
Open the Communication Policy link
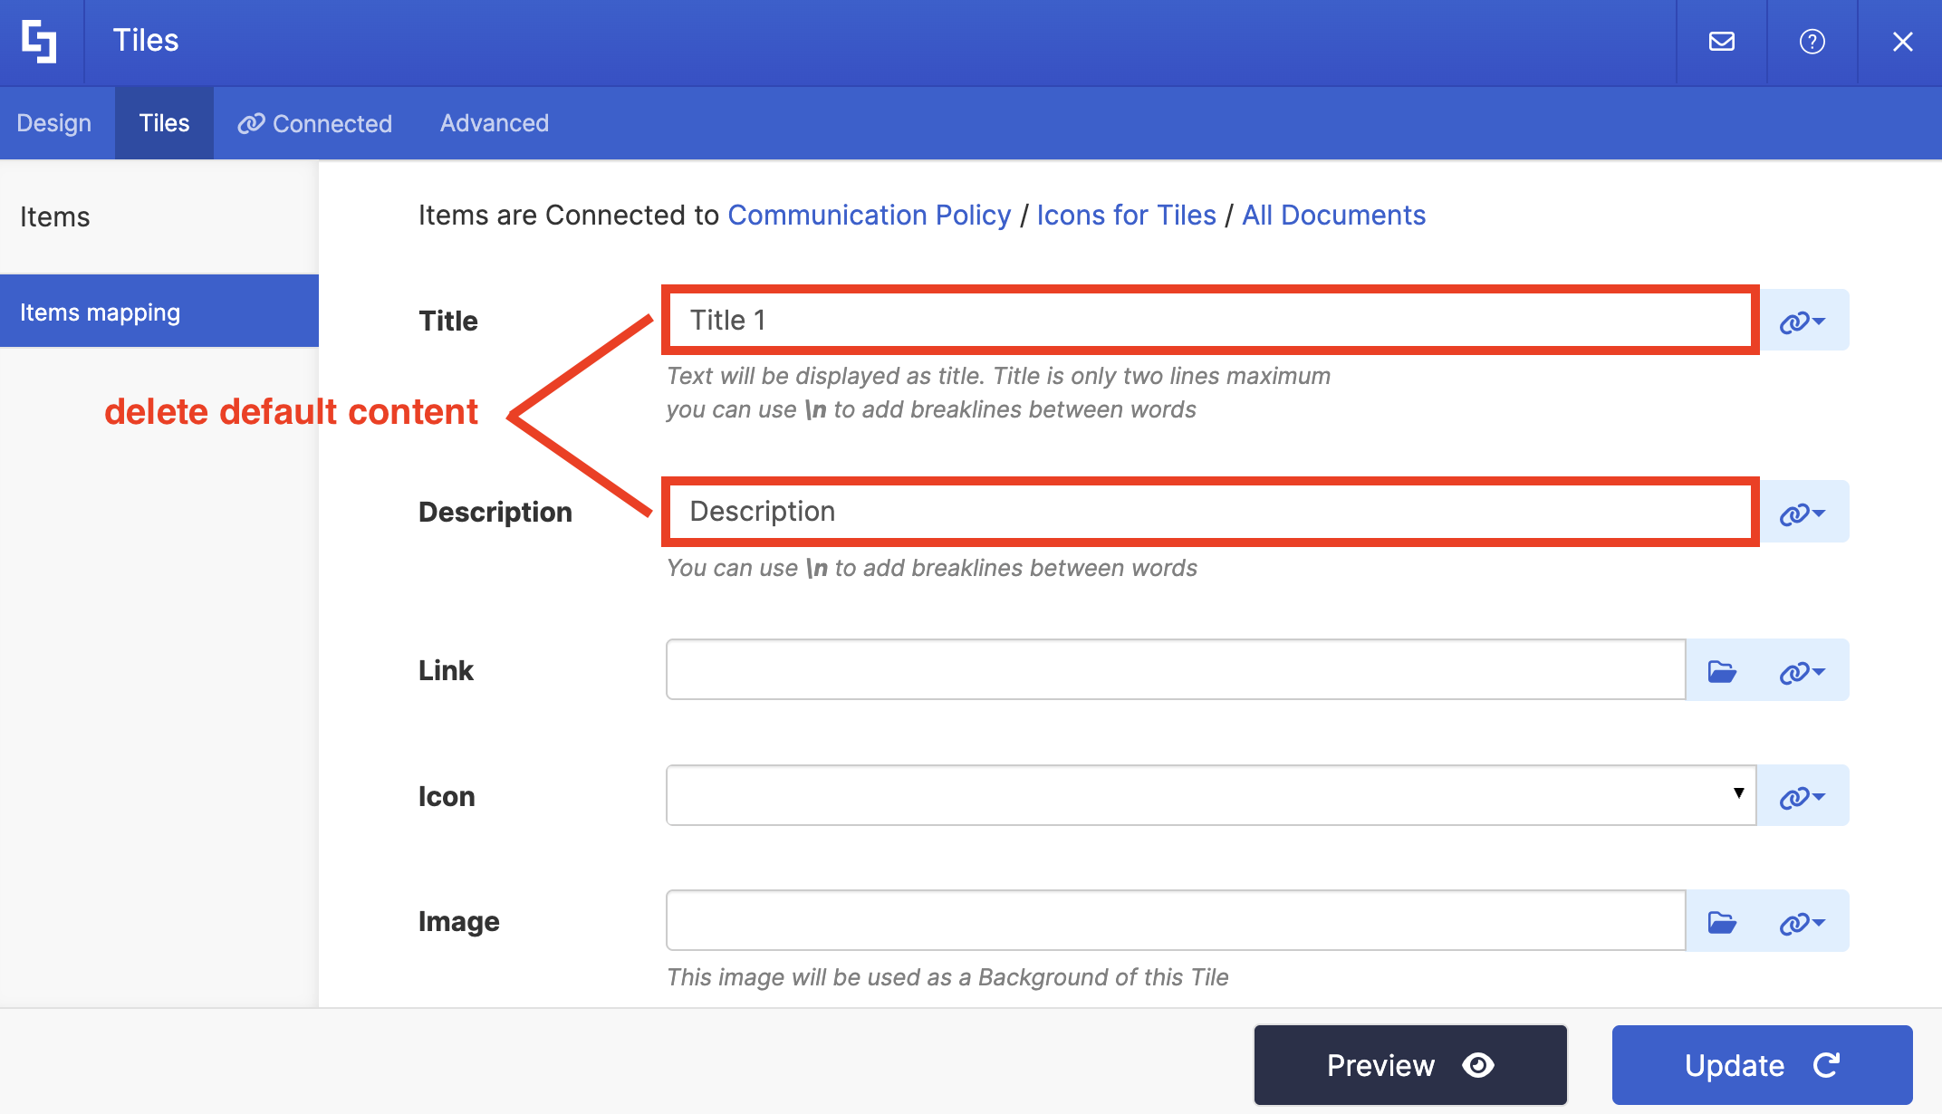point(870,215)
